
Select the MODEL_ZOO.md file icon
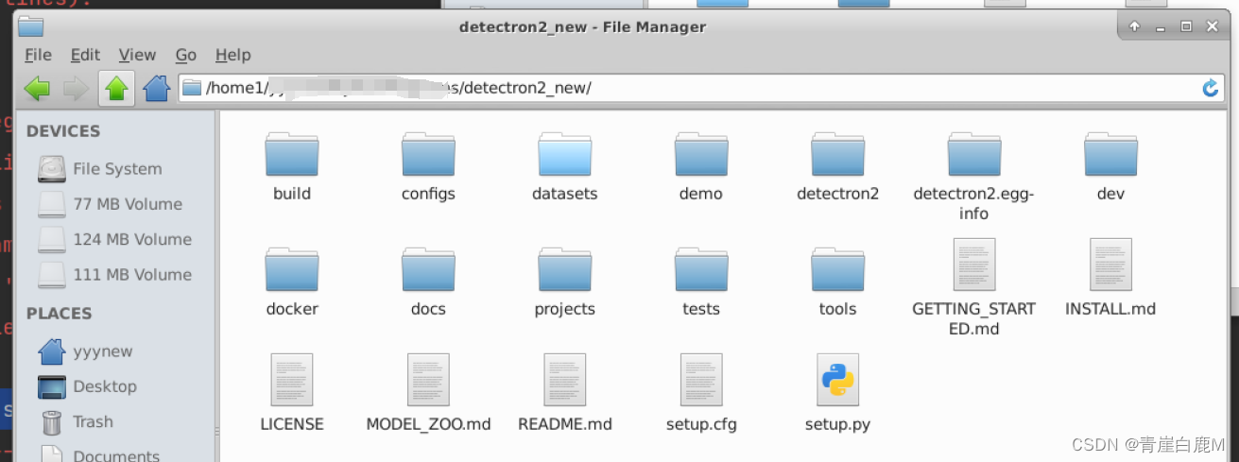[x=428, y=380]
